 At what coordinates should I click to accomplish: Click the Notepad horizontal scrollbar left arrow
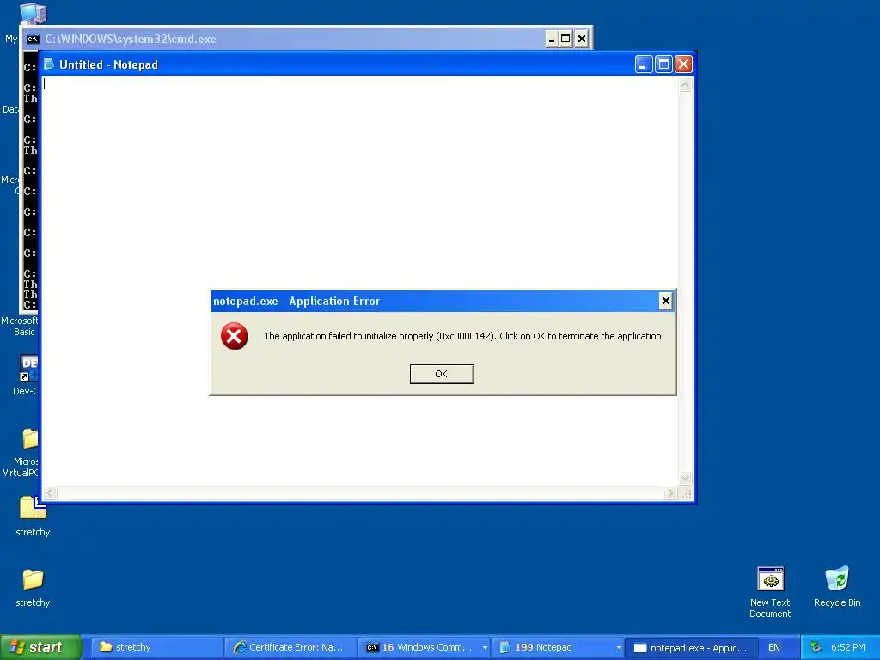[x=50, y=492]
